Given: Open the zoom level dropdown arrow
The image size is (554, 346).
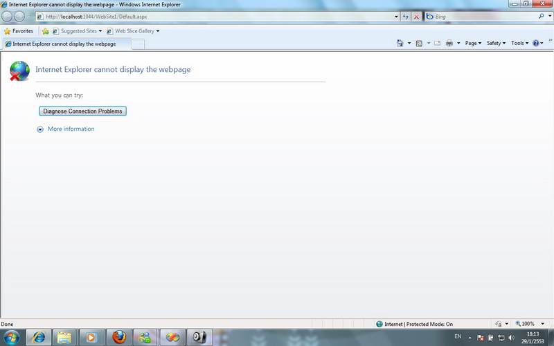Looking at the screenshot, I should point(543,324).
